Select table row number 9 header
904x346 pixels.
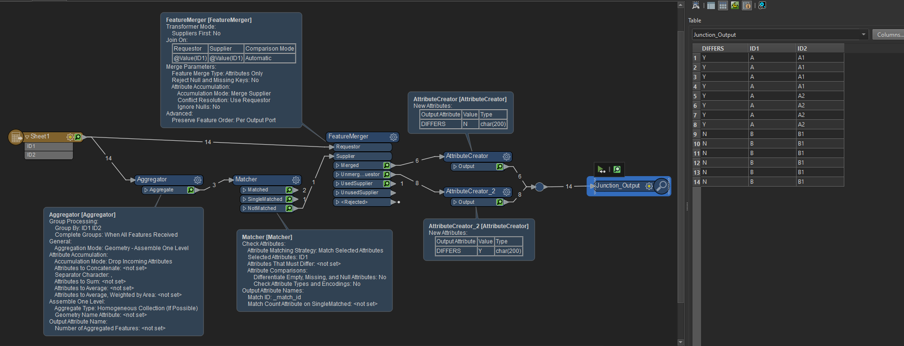696,134
